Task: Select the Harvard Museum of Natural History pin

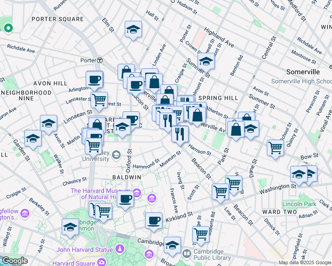Action: click(x=137, y=193)
